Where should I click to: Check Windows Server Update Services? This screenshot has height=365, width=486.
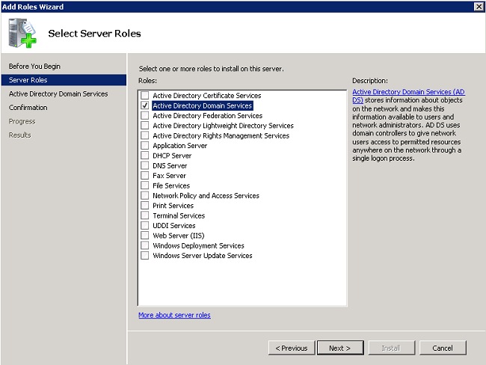point(144,256)
